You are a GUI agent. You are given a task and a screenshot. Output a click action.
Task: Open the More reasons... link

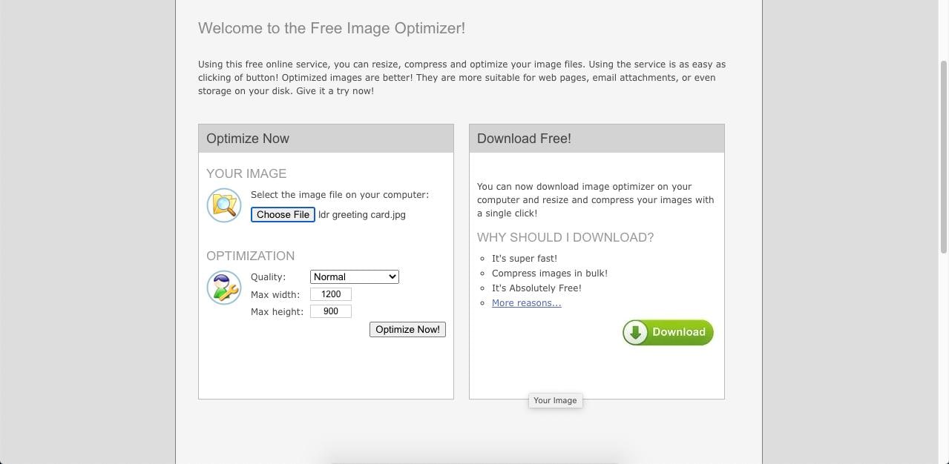(x=526, y=303)
